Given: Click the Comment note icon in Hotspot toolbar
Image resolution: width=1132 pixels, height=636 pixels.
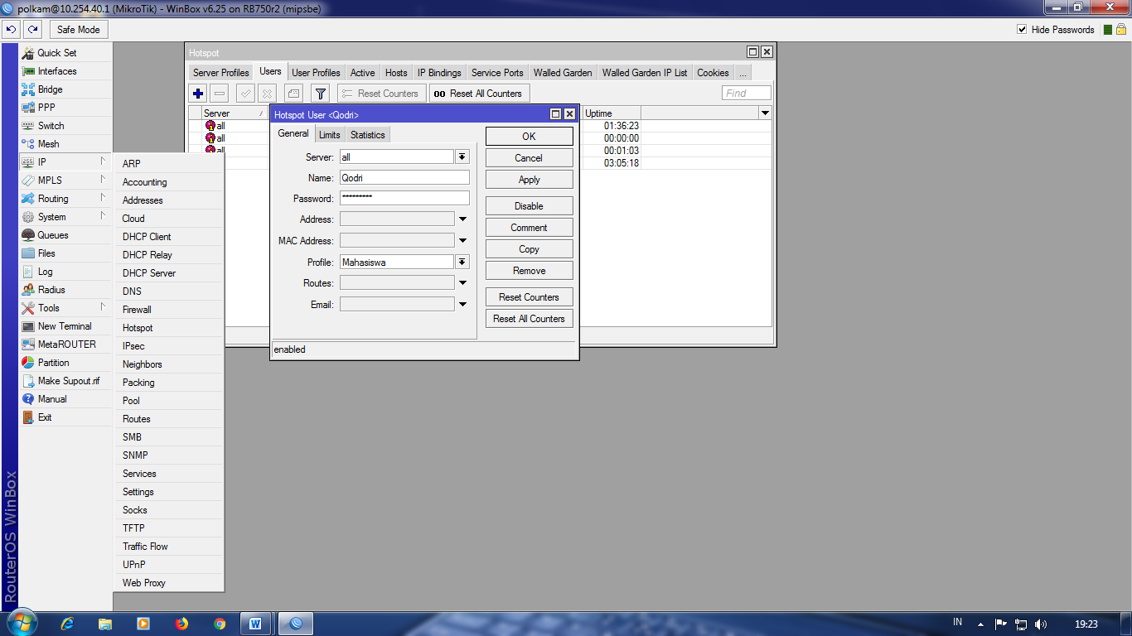Looking at the screenshot, I should coord(293,94).
